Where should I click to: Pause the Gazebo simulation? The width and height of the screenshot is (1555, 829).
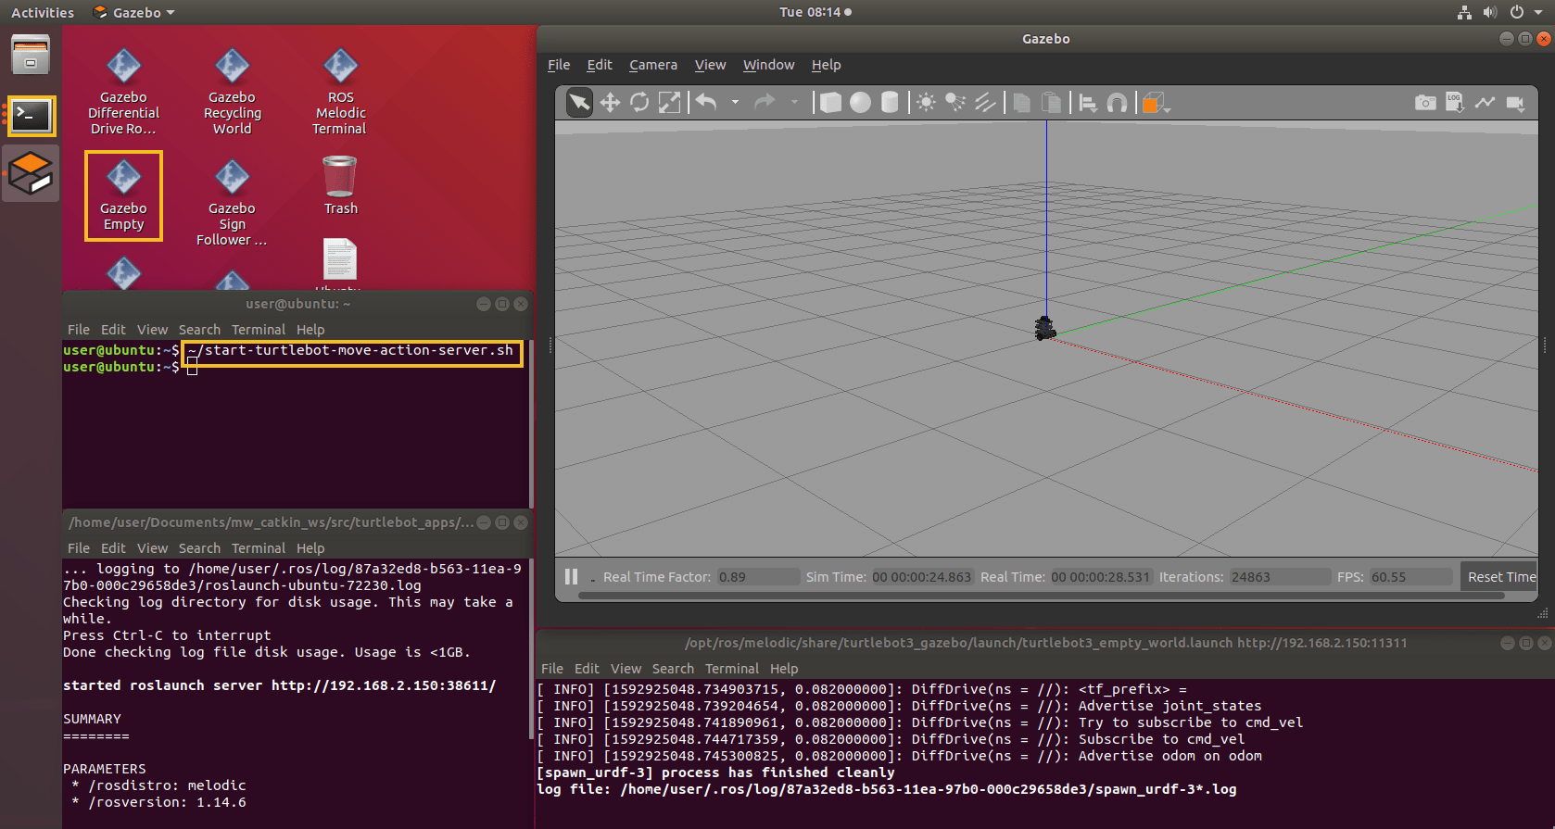point(571,576)
